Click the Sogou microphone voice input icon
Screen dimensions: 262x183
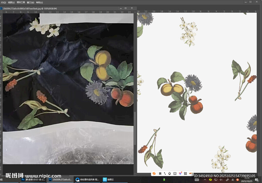[x=169, y=174]
